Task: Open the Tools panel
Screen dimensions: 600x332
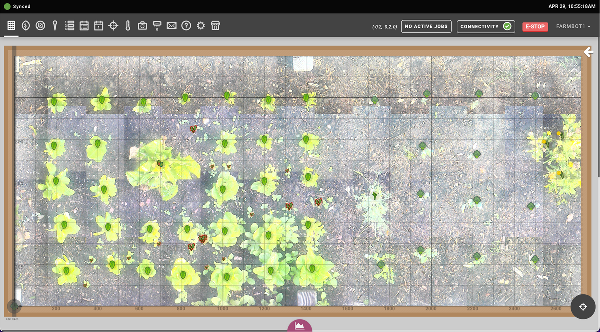Action: point(156,25)
